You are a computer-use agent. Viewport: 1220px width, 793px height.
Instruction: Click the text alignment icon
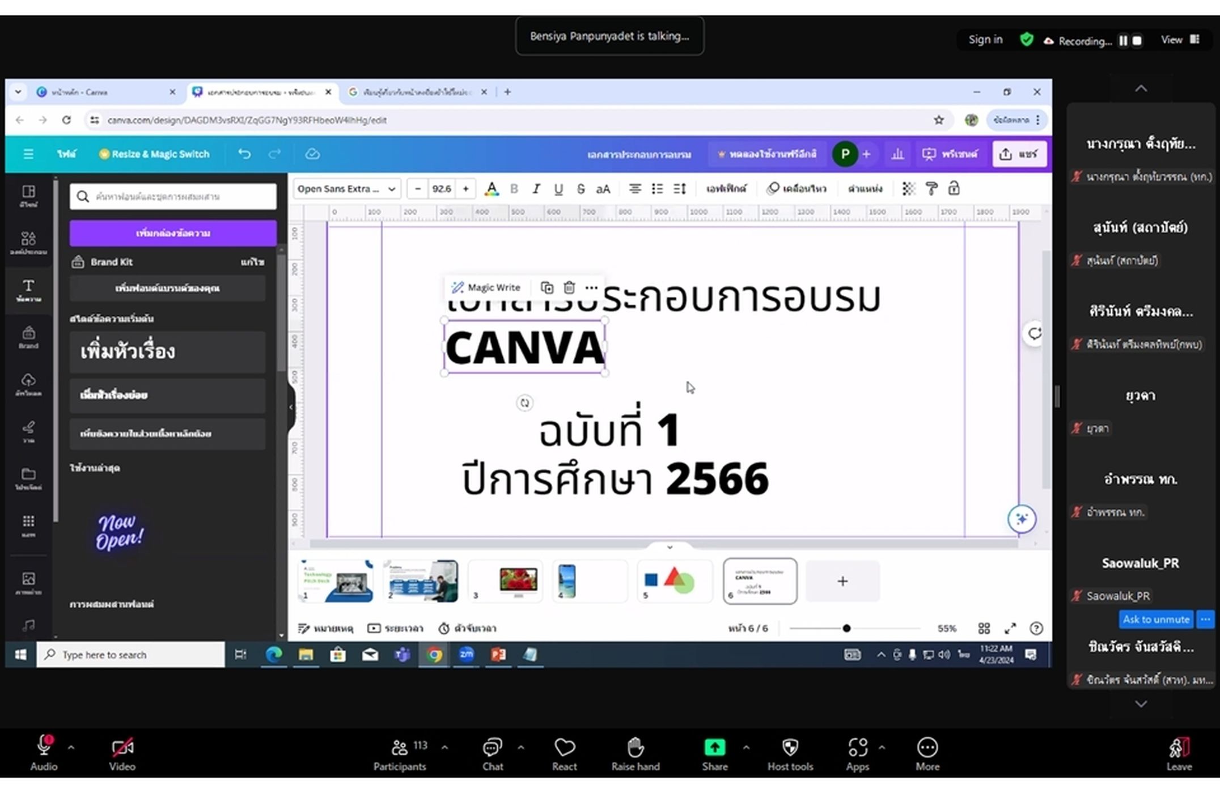click(x=635, y=189)
